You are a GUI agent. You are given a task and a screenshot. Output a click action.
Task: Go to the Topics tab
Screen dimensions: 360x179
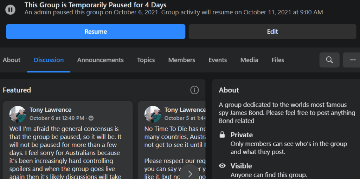[x=146, y=60]
